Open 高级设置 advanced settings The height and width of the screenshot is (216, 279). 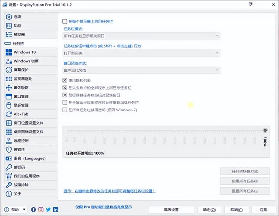coord(171,210)
